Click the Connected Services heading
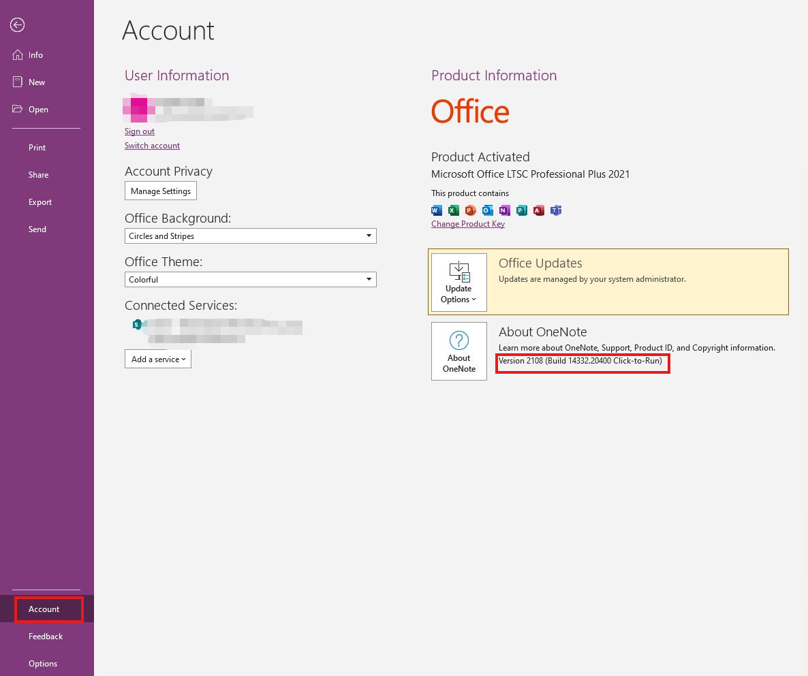The image size is (808, 676). click(181, 305)
